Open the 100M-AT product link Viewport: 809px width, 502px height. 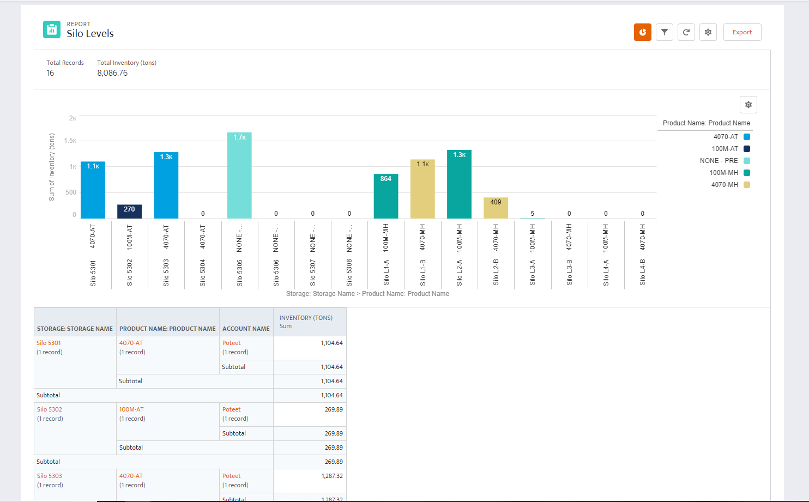[x=131, y=409]
